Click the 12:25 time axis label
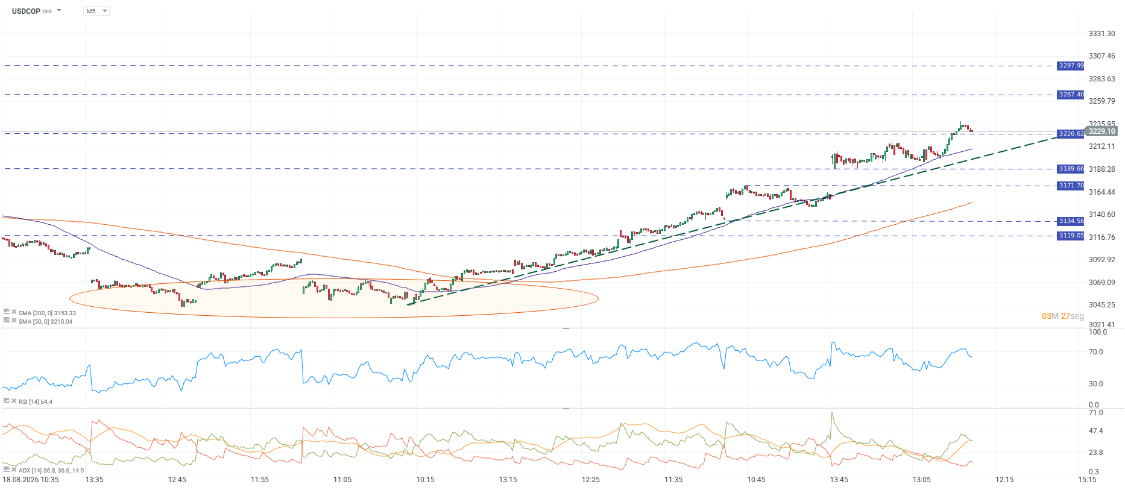This screenshot has width=1125, height=490. click(591, 480)
